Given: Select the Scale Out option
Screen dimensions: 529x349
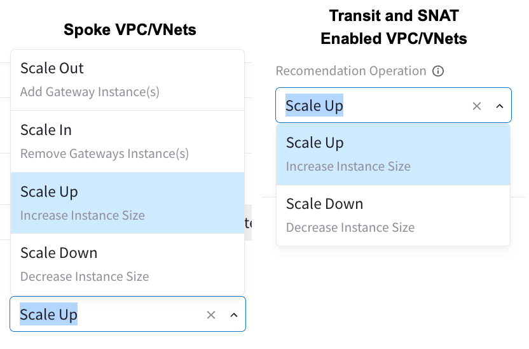Looking at the screenshot, I should [x=52, y=69].
